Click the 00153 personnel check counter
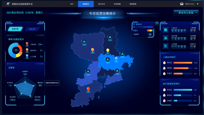 click(x=178, y=47)
